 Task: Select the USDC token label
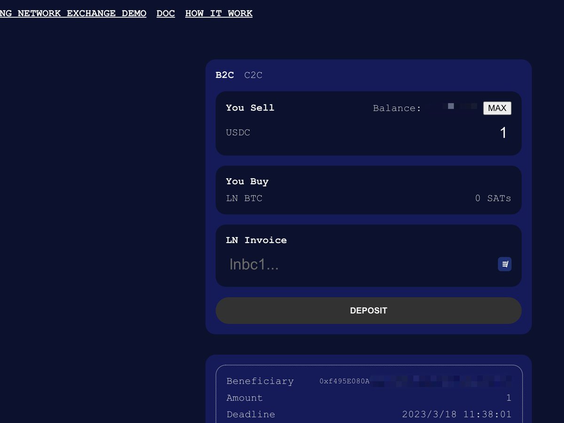click(x=238, y=133)
